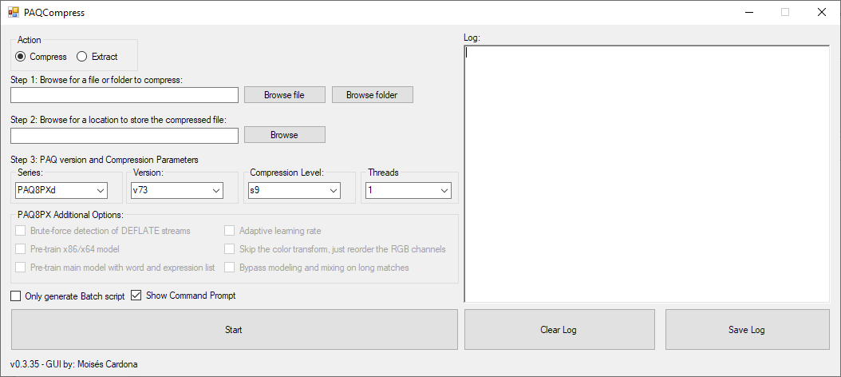Click the Clear Log button
Viewport: 841px width, 377px height.
tap(559, 330)
